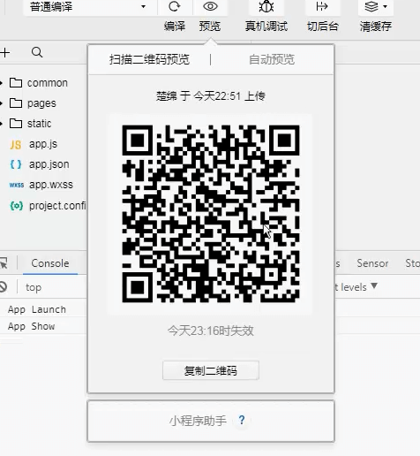Click the braces icon of app.json
Screen dimensions: 420x456
click(x=16, y=164)
